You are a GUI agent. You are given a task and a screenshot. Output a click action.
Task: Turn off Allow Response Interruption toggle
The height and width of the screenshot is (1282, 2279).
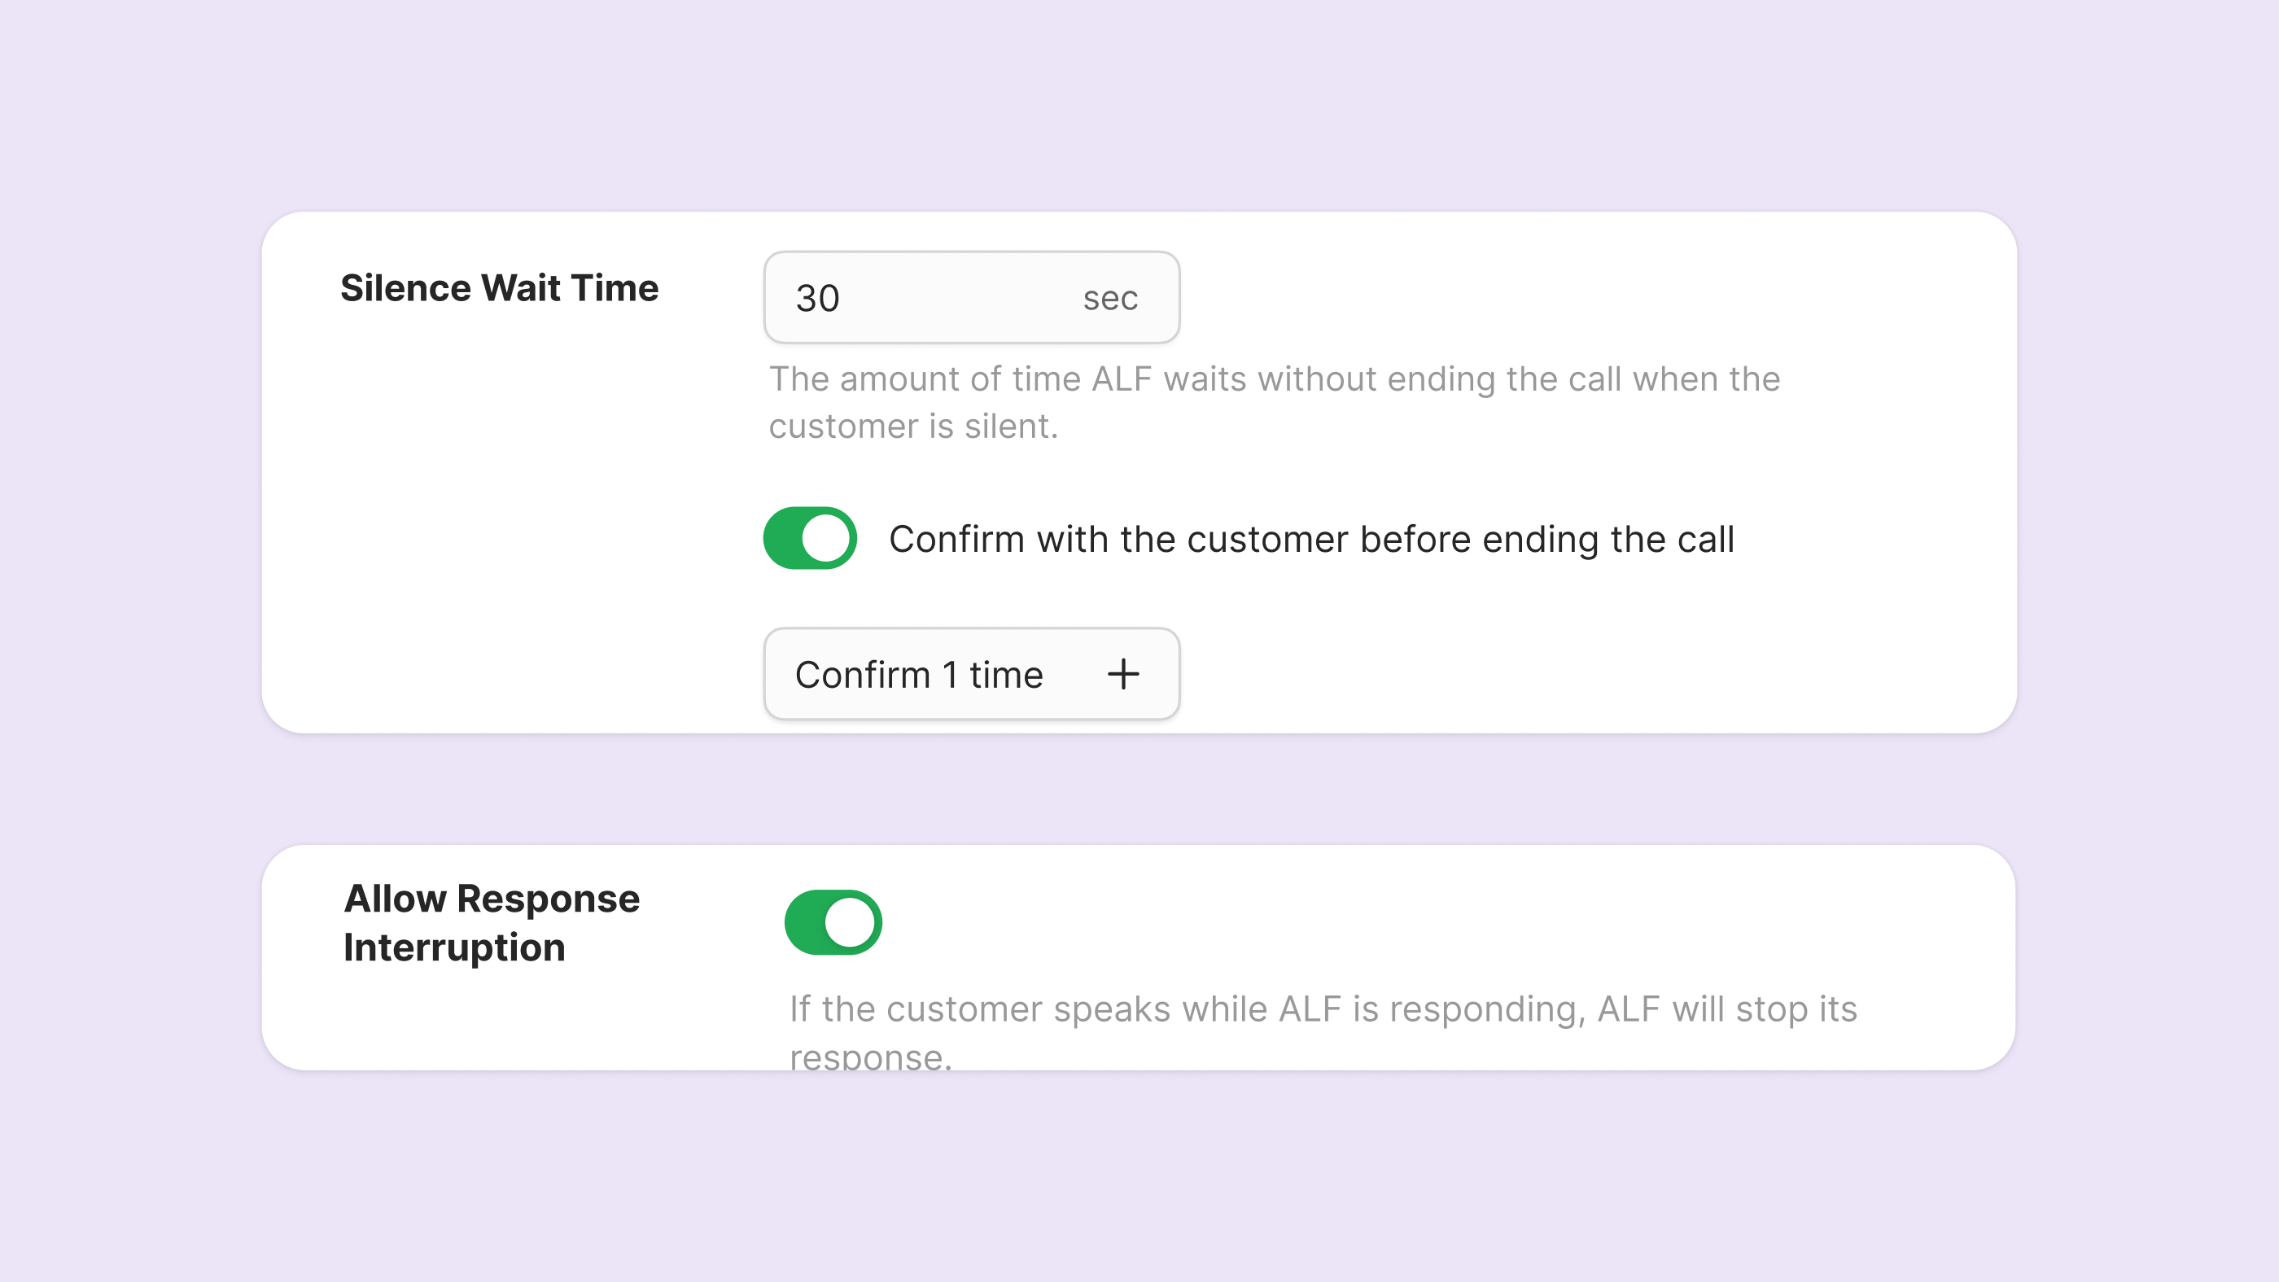tap(833, 922)
